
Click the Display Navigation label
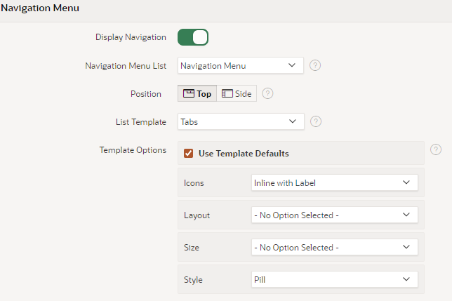[x=131, y=37]
